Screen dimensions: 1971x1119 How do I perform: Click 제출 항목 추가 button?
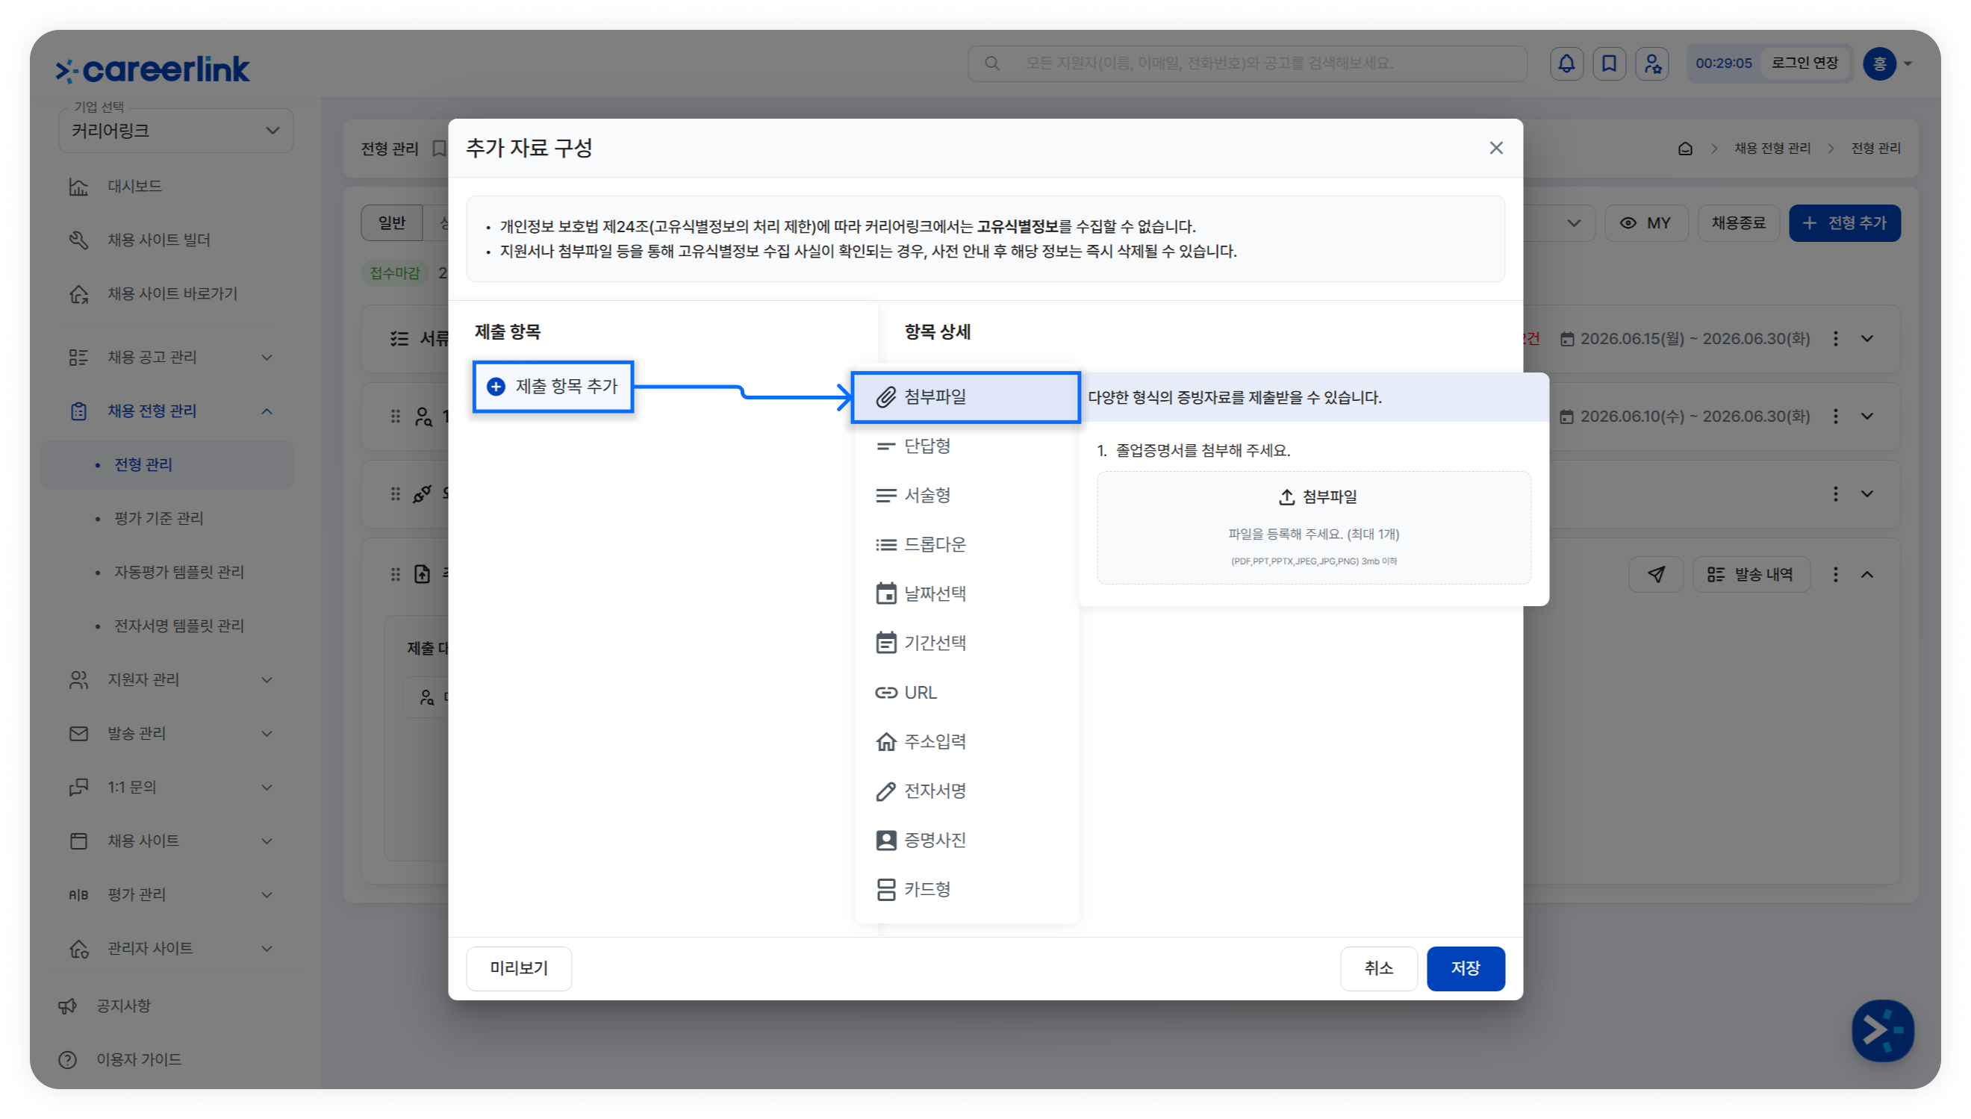(553, 387)
